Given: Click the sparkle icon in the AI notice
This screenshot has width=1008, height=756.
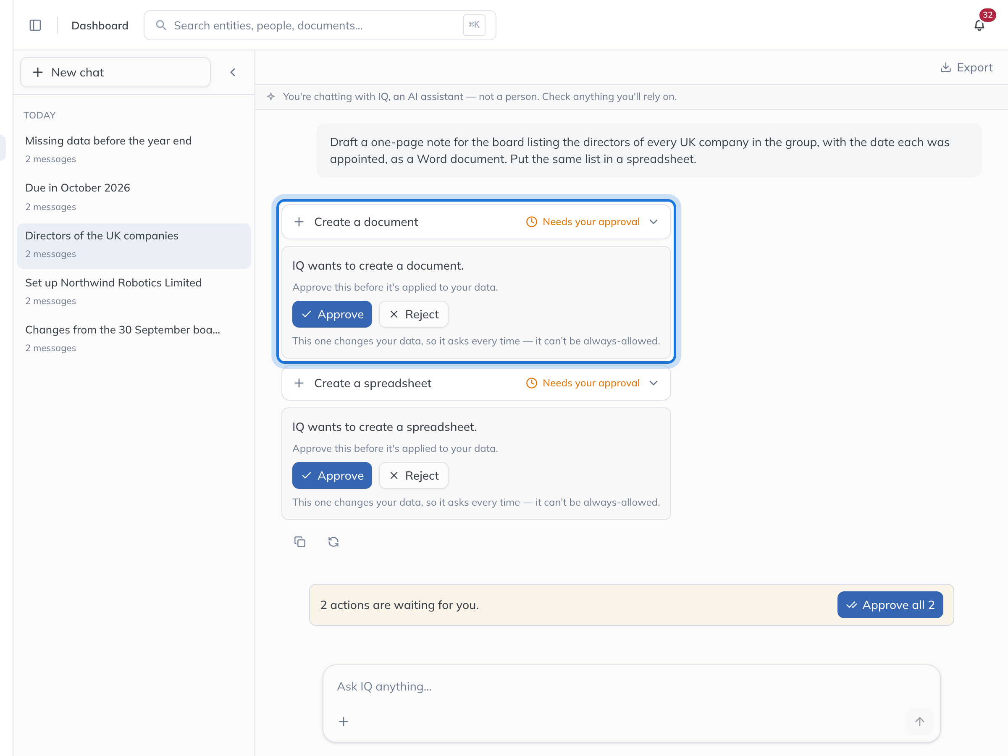Looking at the screenshot, I should [x=271, y=97].
